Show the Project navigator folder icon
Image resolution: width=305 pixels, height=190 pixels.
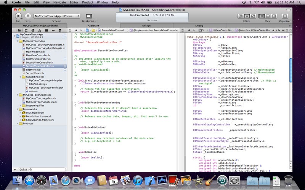(x=19, y=30)
